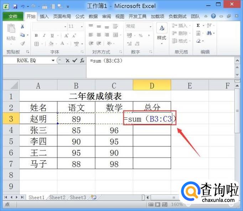Click the Paste (粘贴) icon
Screen dimensions: 243x211
[x=11, y=29]
